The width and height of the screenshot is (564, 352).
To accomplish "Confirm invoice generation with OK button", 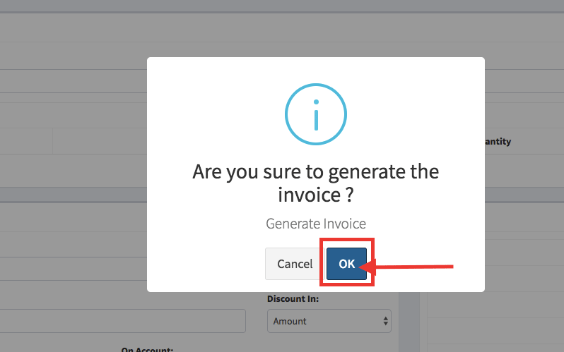I will (x=346, y=264).
